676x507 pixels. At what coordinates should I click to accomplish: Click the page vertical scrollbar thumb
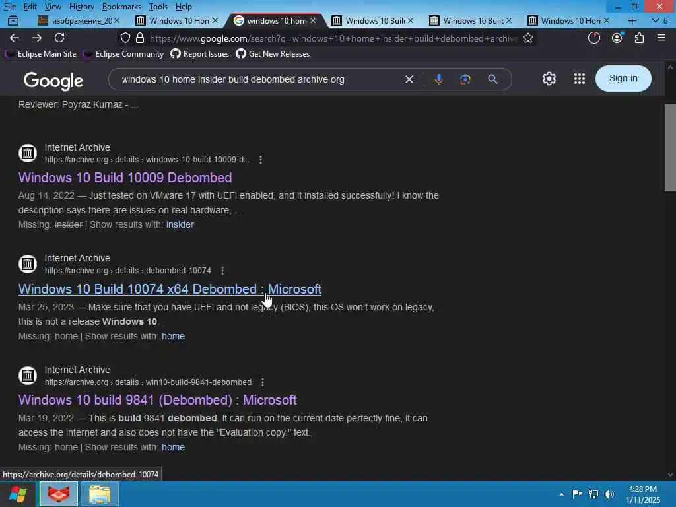(x=670, y=147)
